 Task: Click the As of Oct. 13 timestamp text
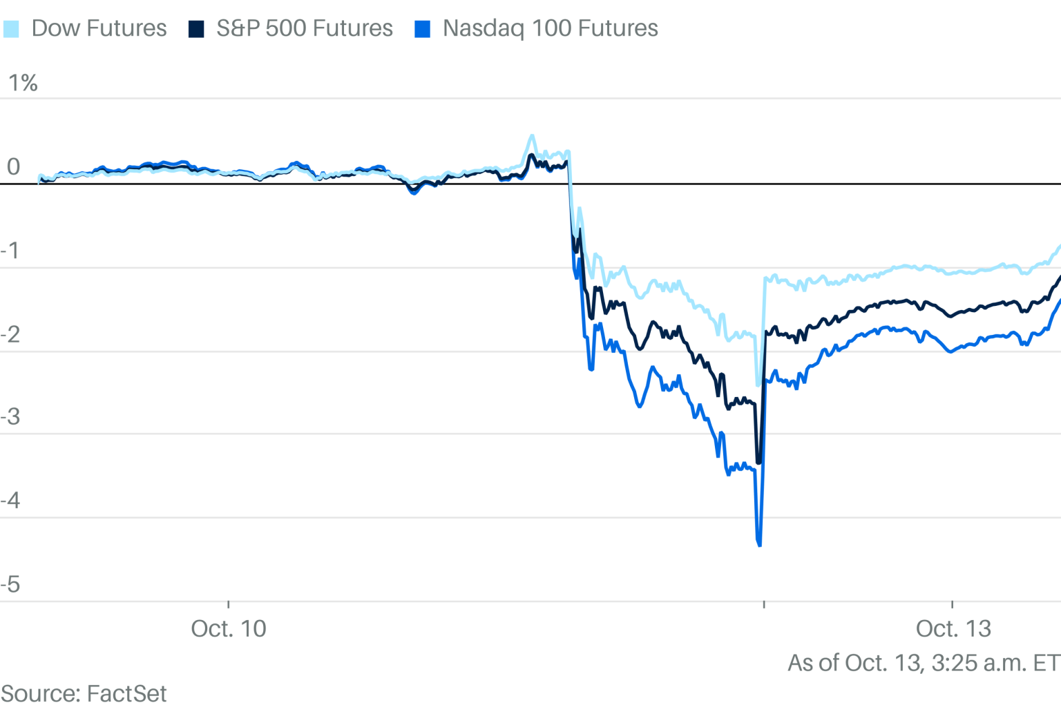click(924, 663)
